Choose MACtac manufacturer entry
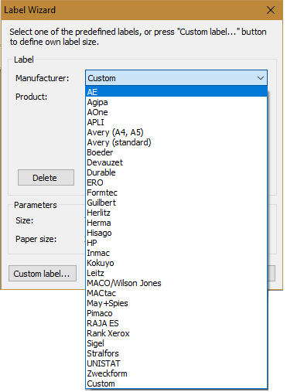Image resolution: width=287 pixels, height=392 pixels. [x=176, y=293]
